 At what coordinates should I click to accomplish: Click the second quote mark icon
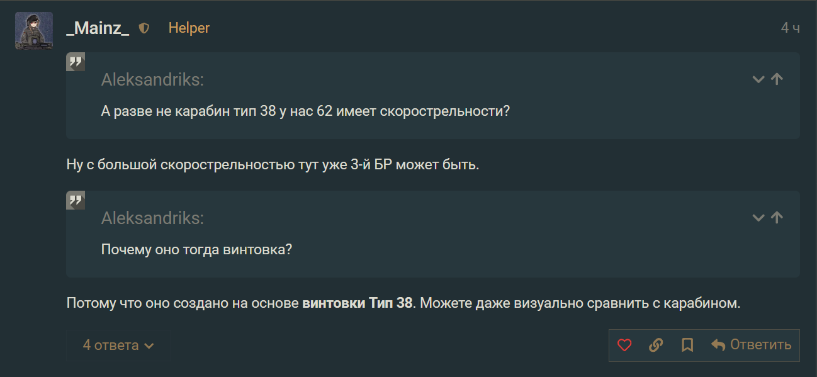76,200
